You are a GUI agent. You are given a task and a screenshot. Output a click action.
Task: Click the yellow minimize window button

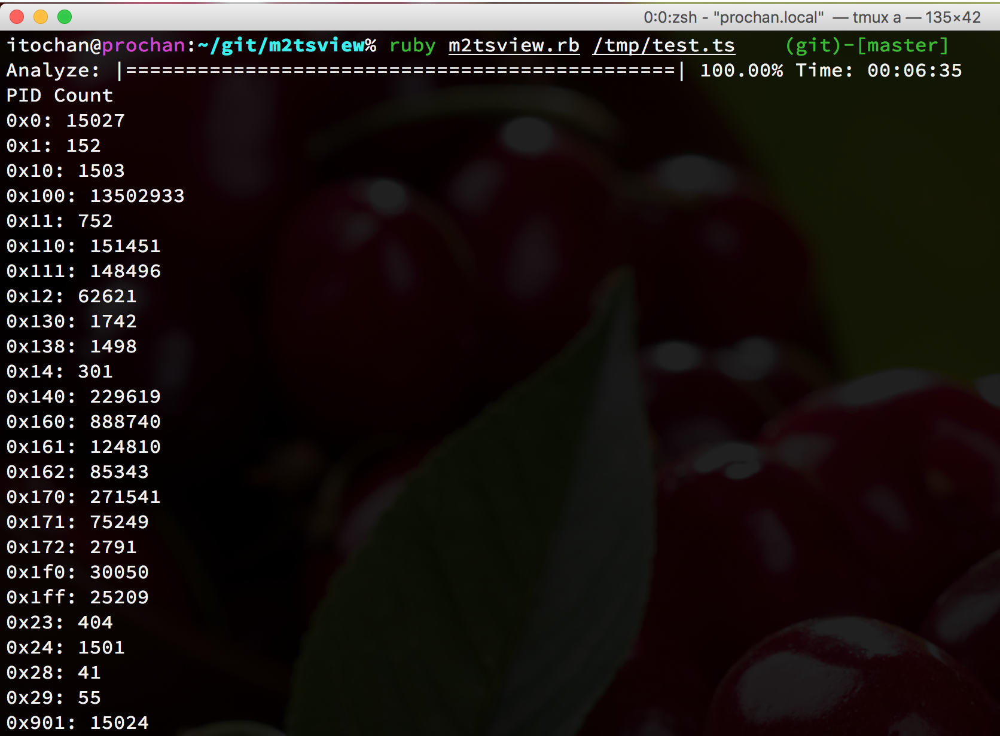[41, 17]
